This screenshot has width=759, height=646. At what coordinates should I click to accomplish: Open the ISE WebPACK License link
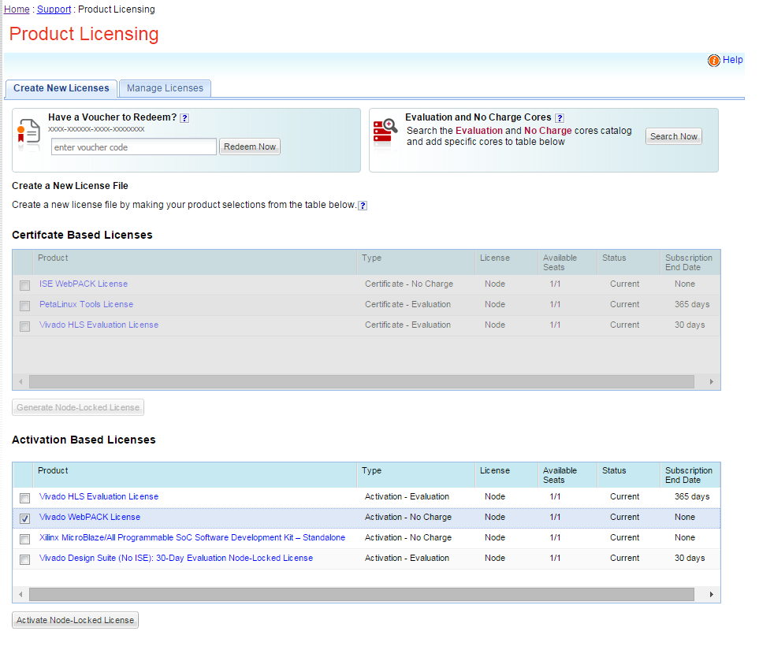[84, 284]
